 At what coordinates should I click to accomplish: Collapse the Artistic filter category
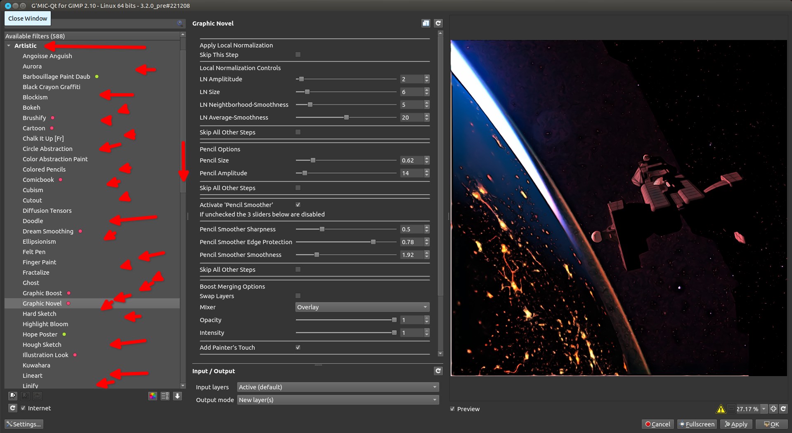coord(9,46)
